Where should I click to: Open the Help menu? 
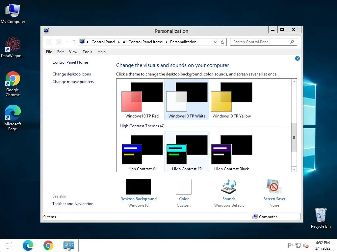[101, 52]
